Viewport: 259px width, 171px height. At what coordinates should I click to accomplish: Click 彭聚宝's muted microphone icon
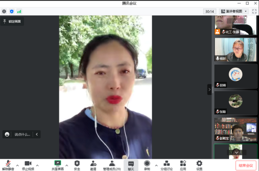point(218,138)
